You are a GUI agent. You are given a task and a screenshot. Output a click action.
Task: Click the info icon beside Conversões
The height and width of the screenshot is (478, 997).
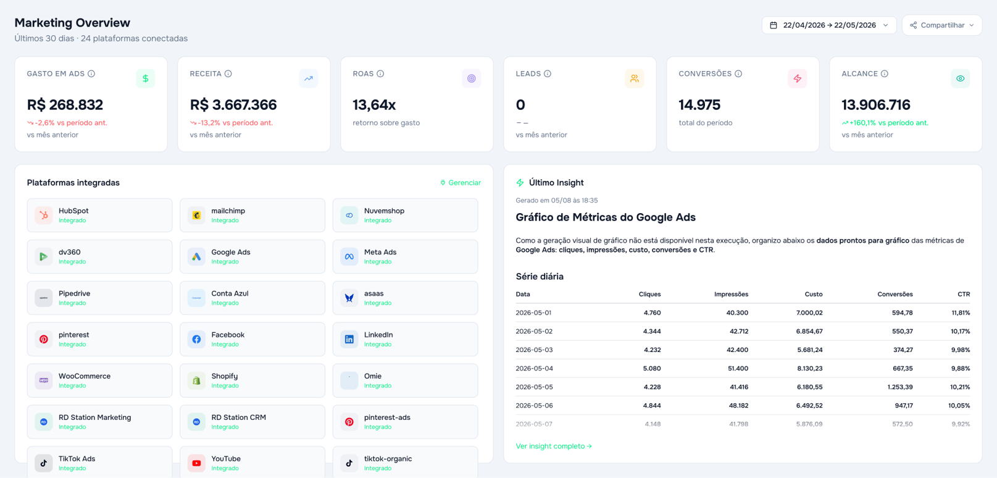tap(738, 73)
